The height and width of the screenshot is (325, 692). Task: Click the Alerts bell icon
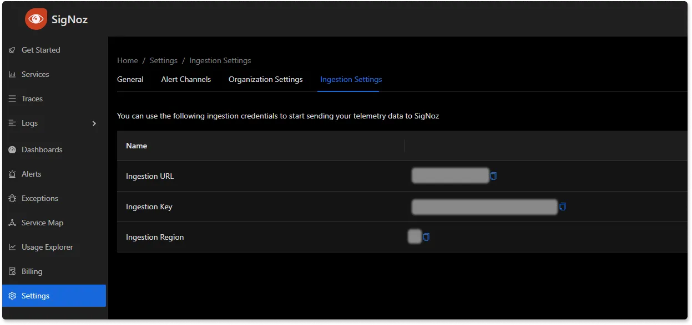pos(12,174)
